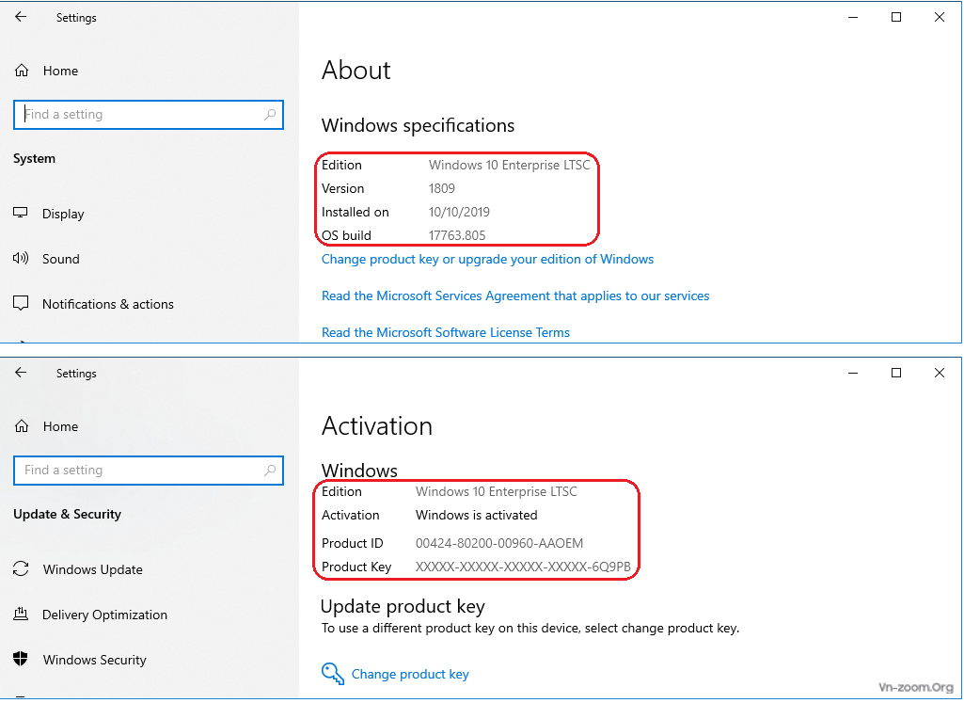Minimize the About Settings window
This screenshot has width=964, height=703.
853,17
